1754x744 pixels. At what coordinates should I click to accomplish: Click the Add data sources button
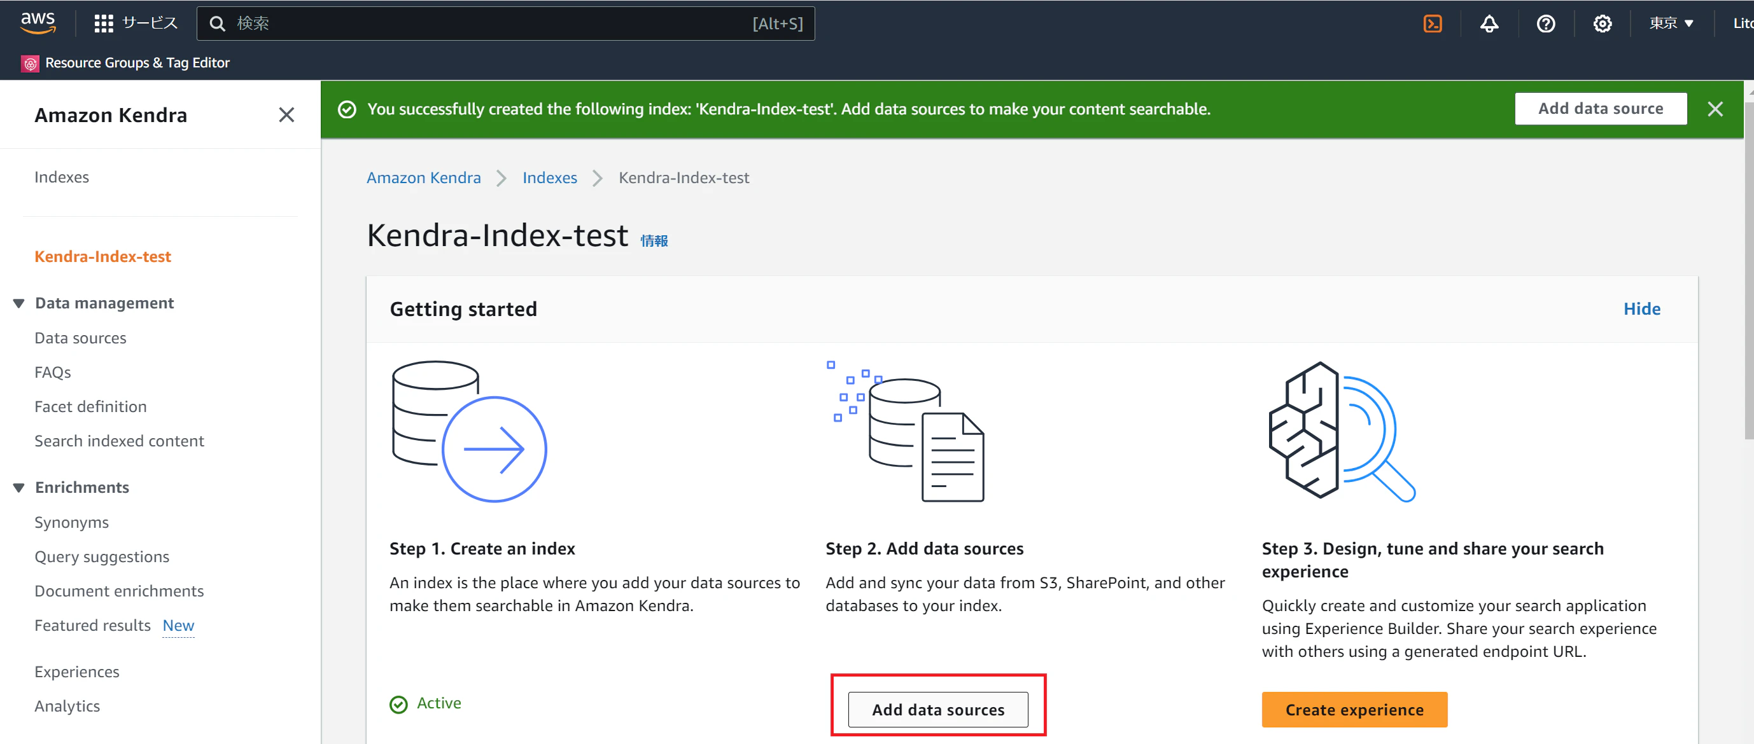[x=937, y=709]
